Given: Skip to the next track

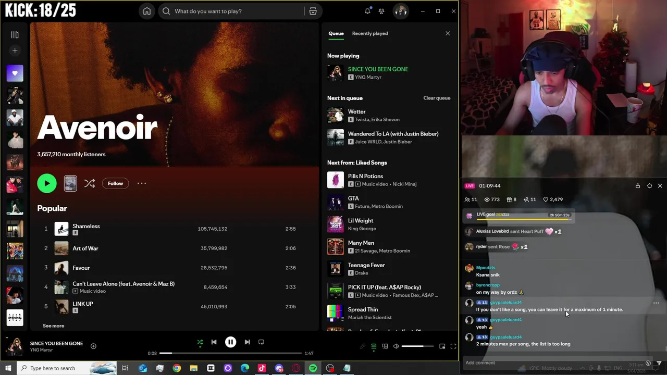Looking at the screenshot, I should [x=247, y=342].
